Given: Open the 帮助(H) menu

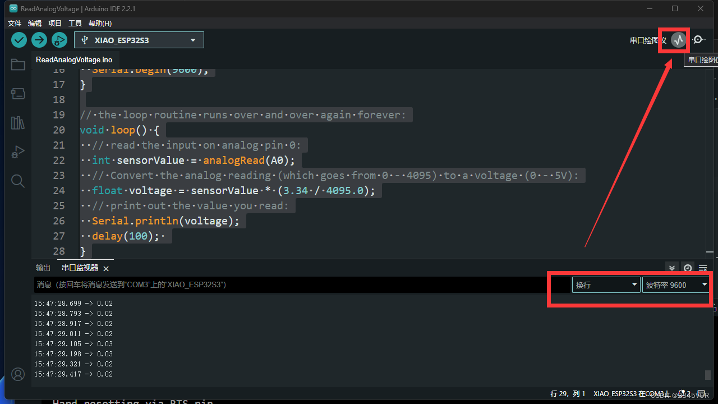Looking at the screenshot, I should [x=100, y=23].
